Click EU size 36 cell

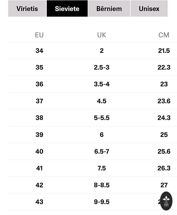(39, 84)
